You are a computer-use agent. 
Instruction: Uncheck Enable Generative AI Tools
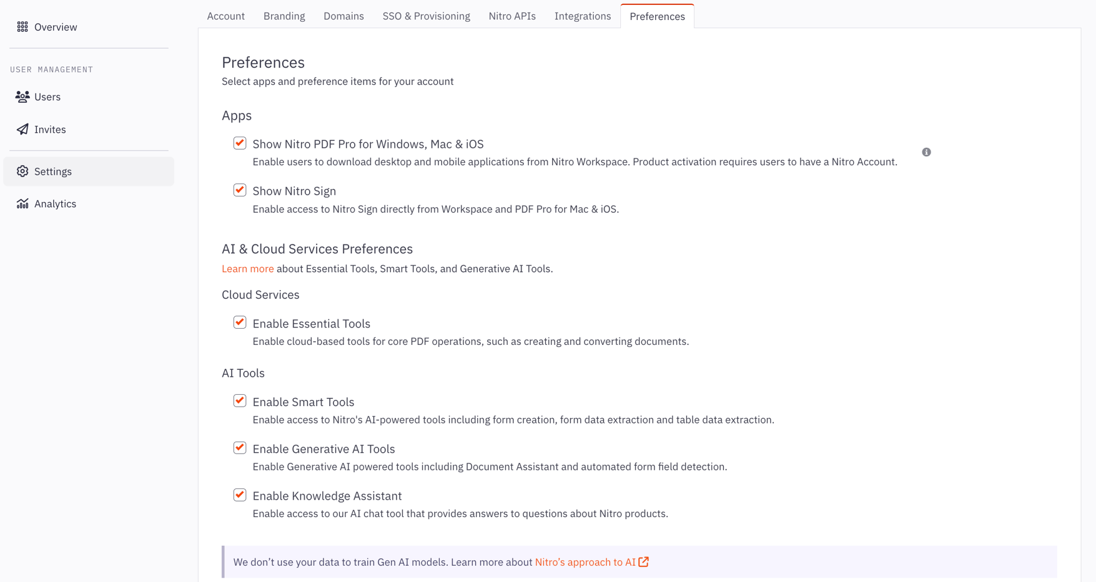click(240, 448)
